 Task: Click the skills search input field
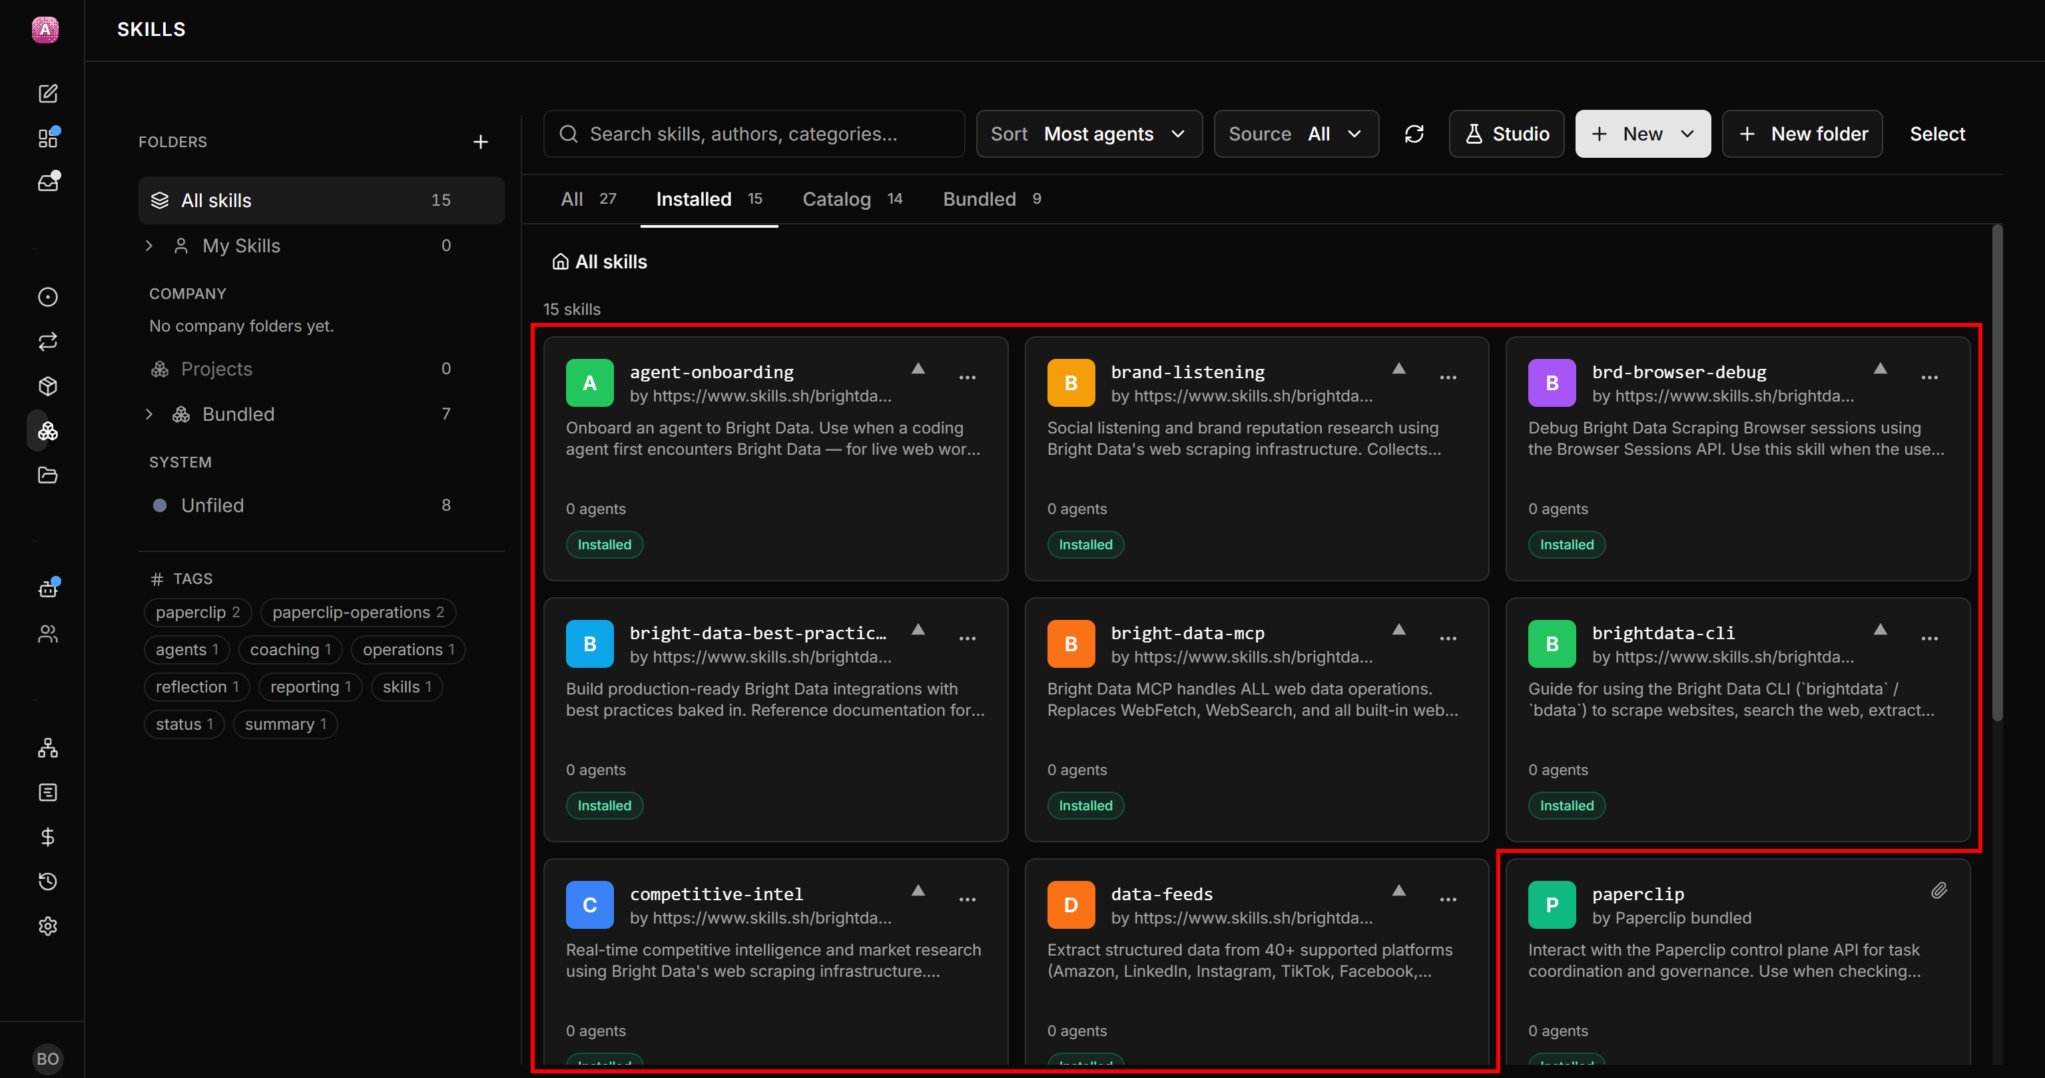pos(753,134)
